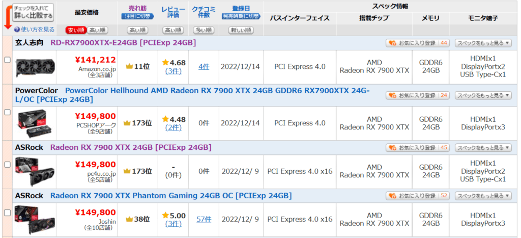The width and height of the screenshot is (521, 238).
Task: Sort price by 安い順
Action: point(76,30)
